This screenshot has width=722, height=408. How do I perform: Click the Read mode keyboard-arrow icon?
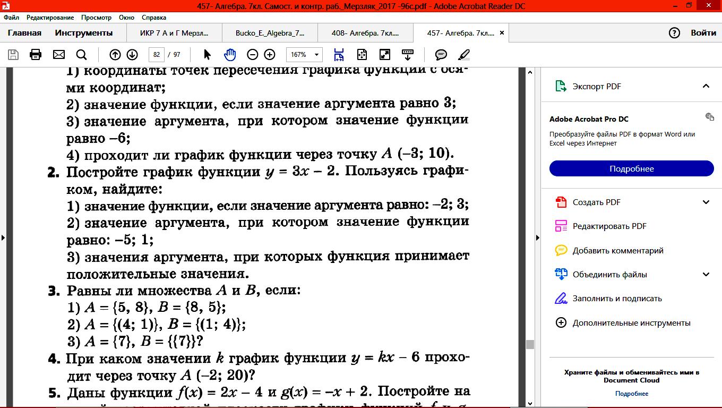click(408, 55)
